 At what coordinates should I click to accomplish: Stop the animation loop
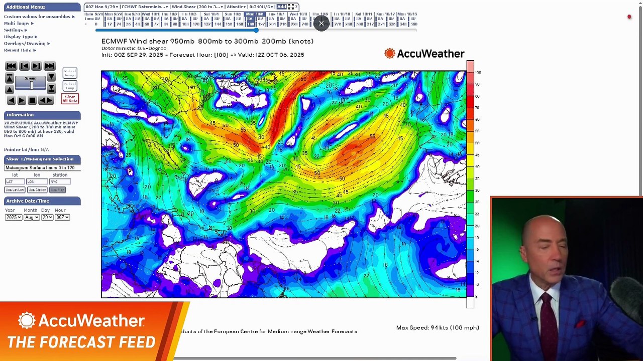[32, 101]
